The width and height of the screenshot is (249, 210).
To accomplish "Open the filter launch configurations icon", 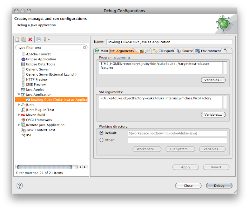I will pos(45,40).
